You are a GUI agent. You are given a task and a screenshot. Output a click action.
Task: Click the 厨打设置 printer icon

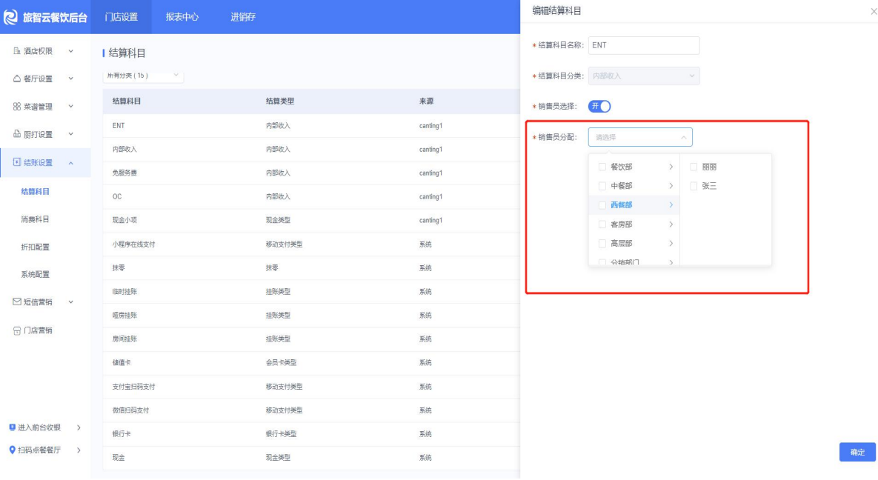[x=17, y=134]
